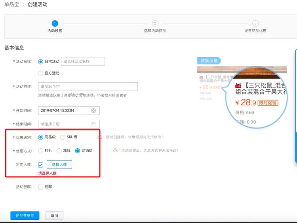This screenshot has width=297, height=223.
Task: Open the end time date picker
Action: 65,124
